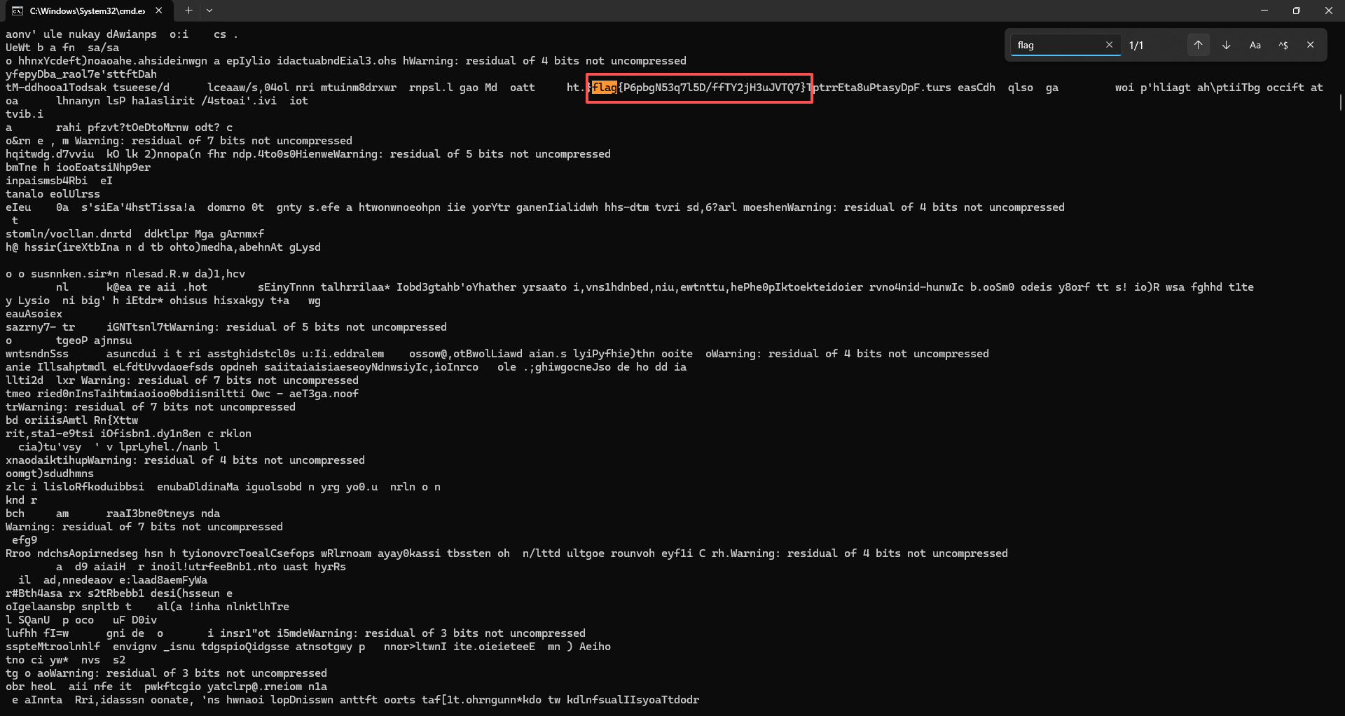Close the cmd.exe tab
This screenshot has height=716, width=1345.
(159, 11)
